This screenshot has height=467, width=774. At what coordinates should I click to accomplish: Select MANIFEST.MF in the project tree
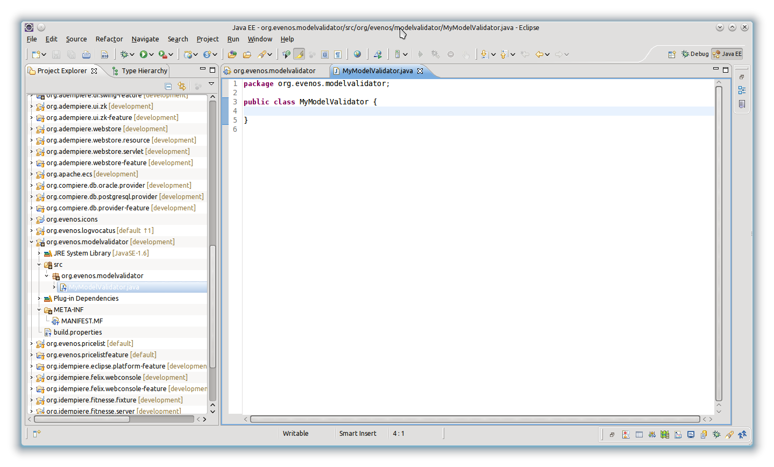[x=82, y=321]
